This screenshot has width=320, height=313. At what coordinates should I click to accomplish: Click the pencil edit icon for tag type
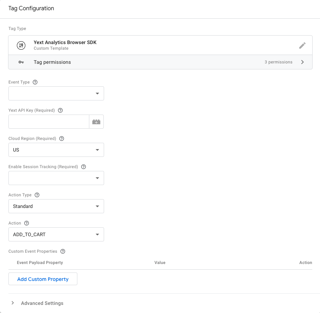coord(302,45)
